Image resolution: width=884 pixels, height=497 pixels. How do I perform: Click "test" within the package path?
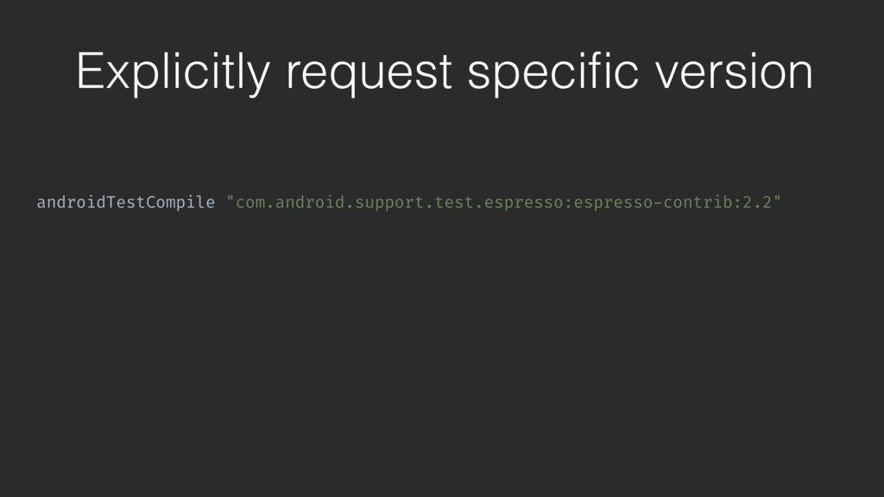[453, 202]
